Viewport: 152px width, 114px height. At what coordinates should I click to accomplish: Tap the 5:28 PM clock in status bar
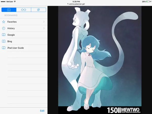(76, 2)
